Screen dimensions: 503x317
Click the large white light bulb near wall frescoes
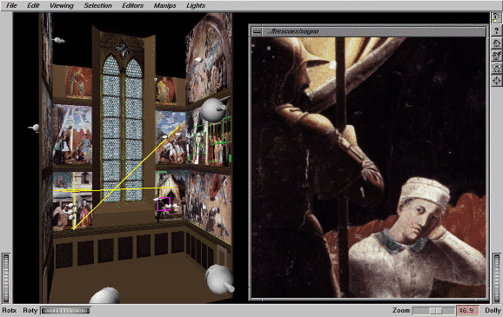tap(212, 109)
